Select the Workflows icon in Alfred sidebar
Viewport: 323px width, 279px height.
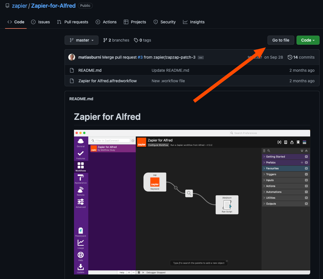(x=81, y=167)
